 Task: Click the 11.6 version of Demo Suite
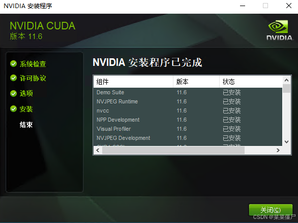point(182,92)
